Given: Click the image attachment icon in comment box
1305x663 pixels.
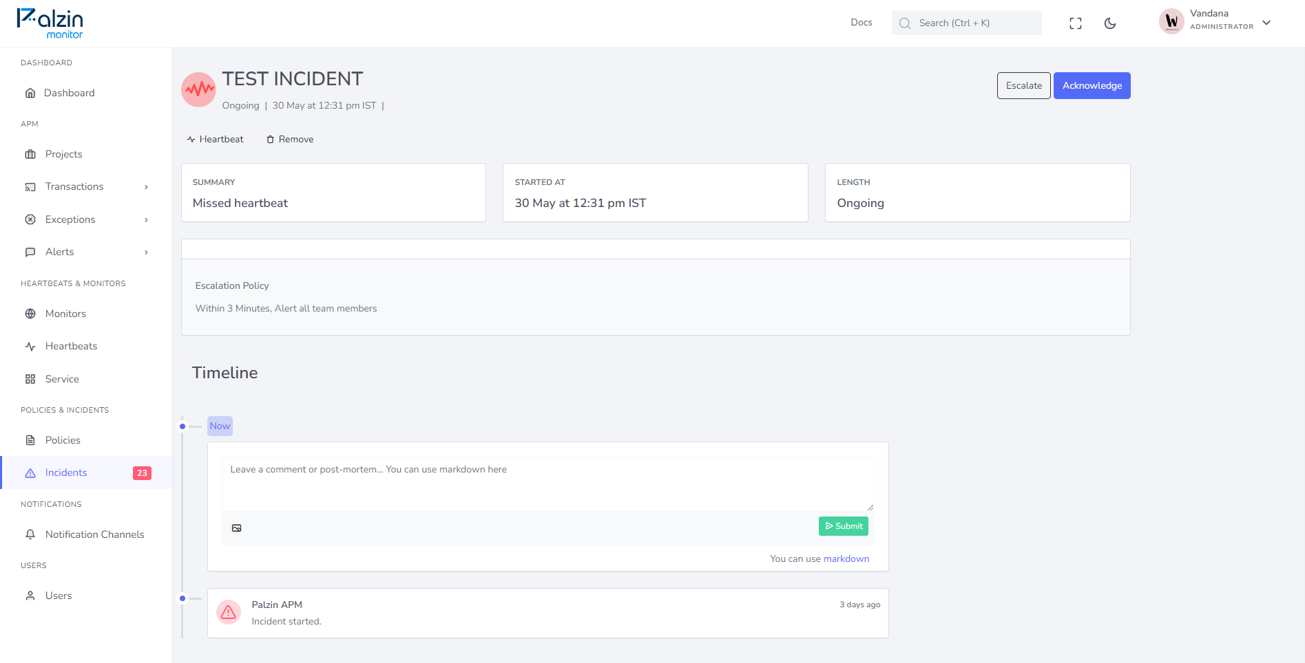Looking at the screenshot, I should point(236,528).
